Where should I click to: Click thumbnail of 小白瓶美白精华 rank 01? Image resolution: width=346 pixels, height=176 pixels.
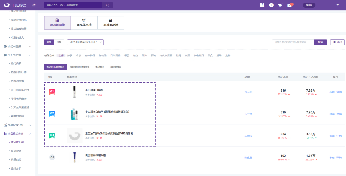click(74, 92)
